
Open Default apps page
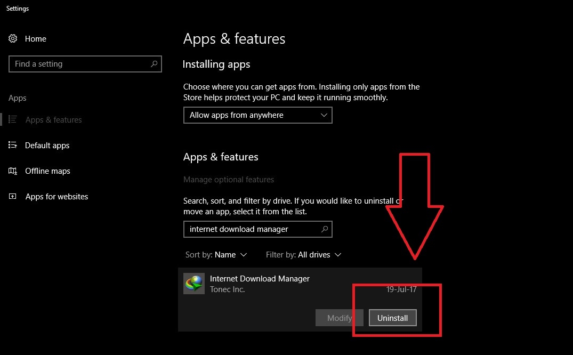(47, 145)
